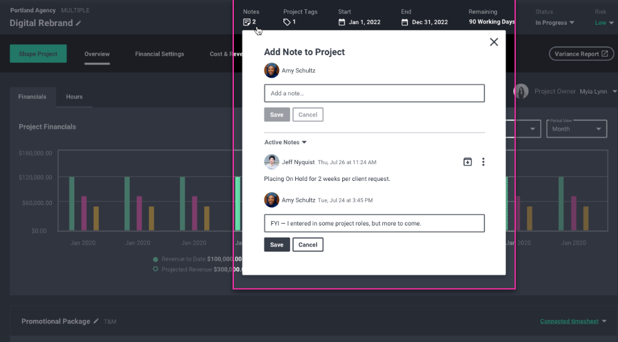The image size is (618, 342).
Task: Open the End date calendar icon
Action: click(x=405, y=22)
